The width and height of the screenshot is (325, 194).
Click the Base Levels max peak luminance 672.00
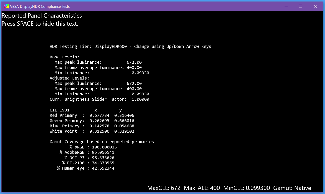pos(134,62)
